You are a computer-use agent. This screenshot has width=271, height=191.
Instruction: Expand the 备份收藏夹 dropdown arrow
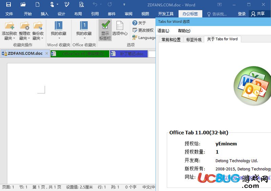click(42, 38)
